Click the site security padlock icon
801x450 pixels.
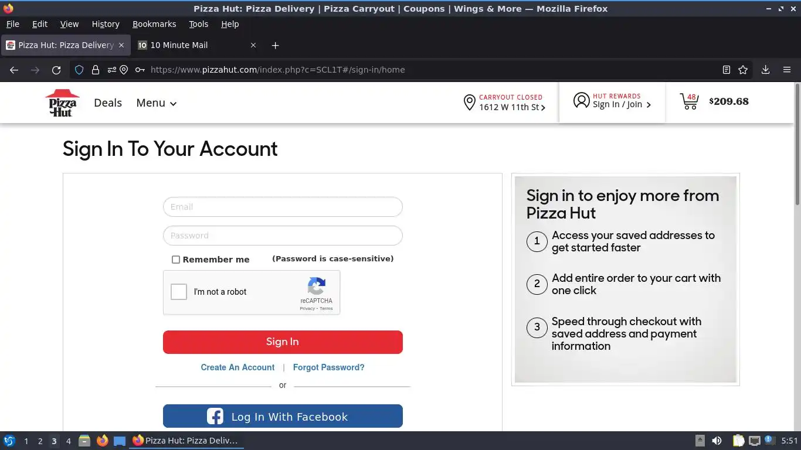tap(95, 70)
